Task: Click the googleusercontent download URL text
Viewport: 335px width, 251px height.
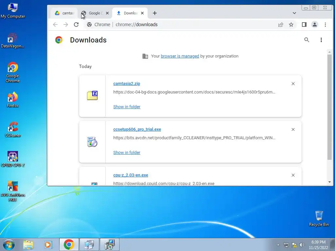Action: click(194, 92)
